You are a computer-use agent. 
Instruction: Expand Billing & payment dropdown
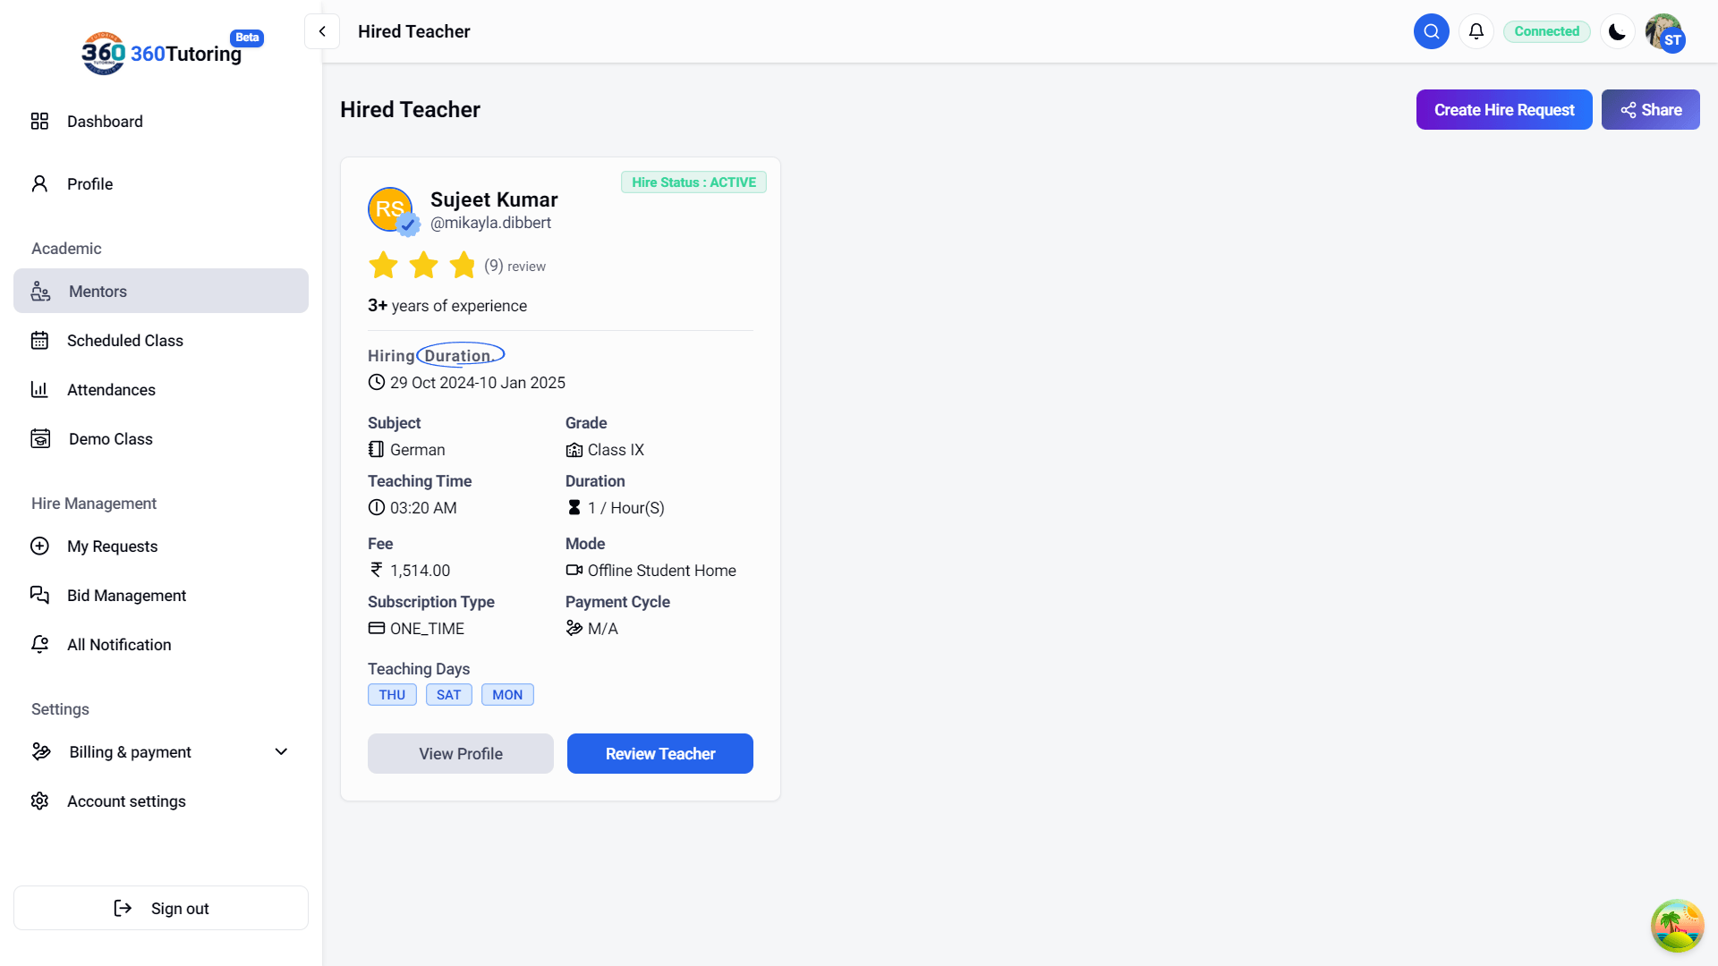pyautogui.click(x=281, y=751)
